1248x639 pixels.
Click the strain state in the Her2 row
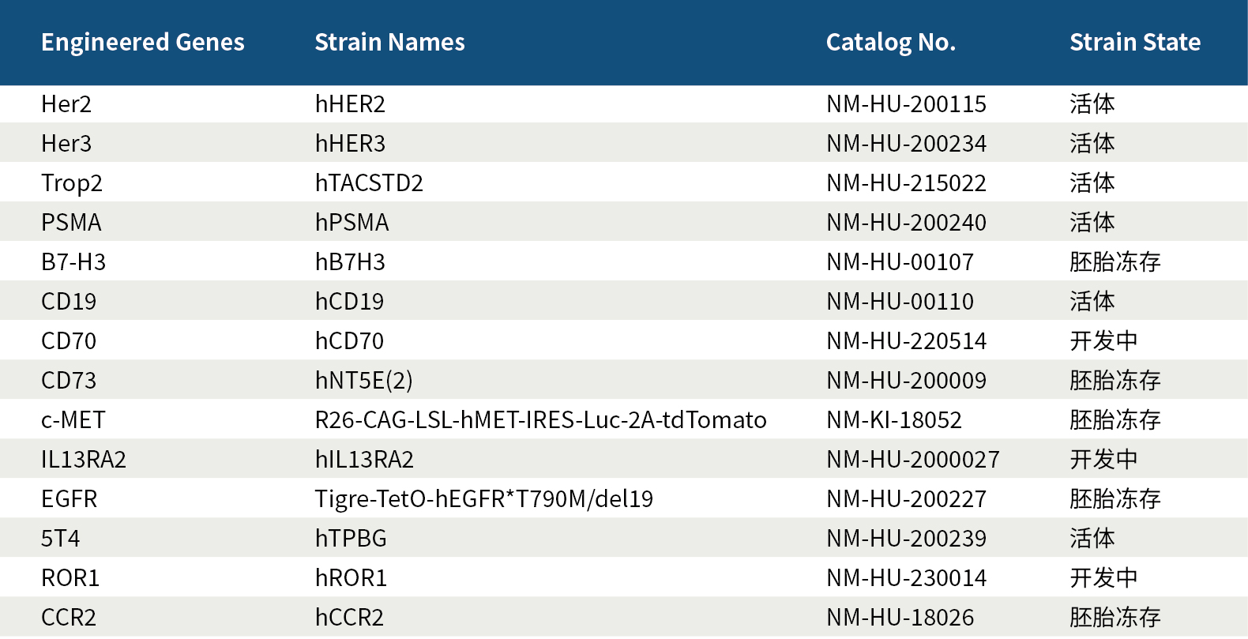click(x=1092, y=104)
